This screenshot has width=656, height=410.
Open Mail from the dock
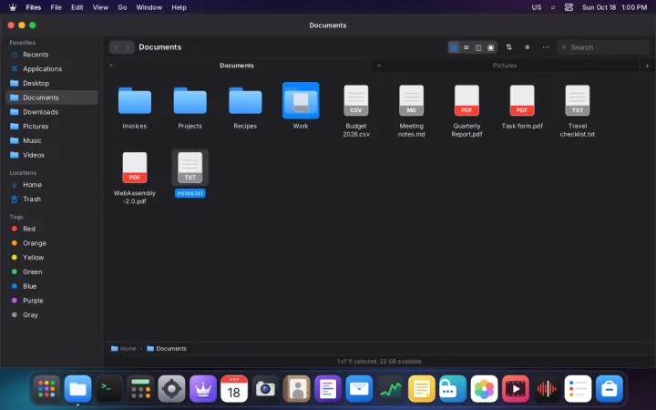(x=359, y=389)
